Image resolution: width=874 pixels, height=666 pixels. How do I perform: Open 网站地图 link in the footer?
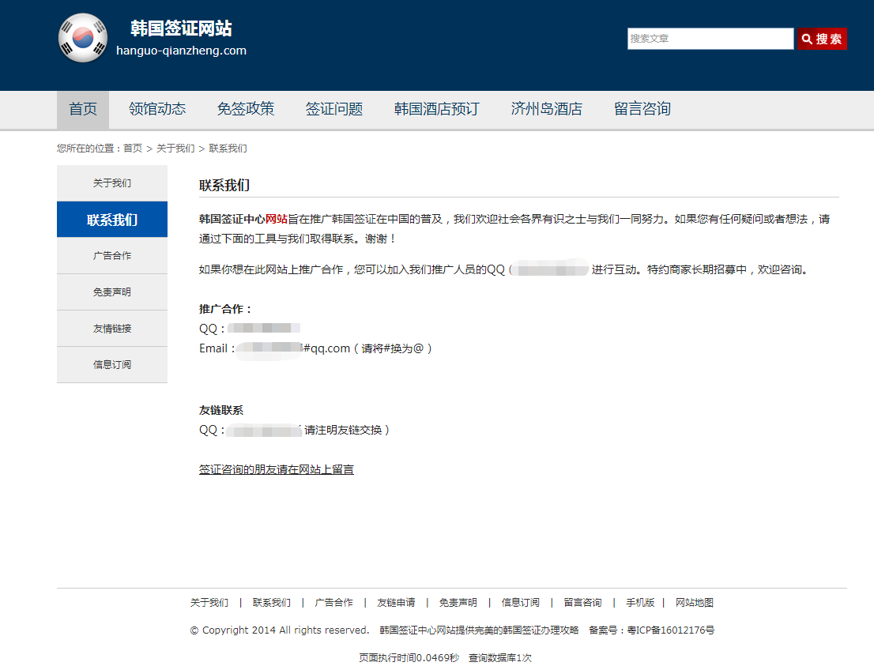tap(694, 602)
